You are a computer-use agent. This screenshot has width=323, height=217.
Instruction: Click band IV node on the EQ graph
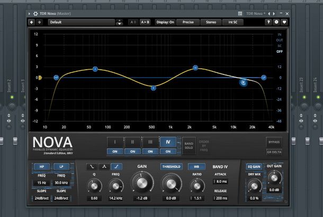pos(243,82)
